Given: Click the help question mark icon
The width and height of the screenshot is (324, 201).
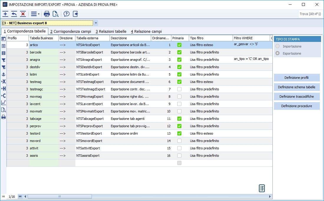Looking at the screenshot, I should (x=67, y=14).
